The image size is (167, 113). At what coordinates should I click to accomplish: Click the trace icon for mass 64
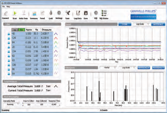[x=56, y=73]
